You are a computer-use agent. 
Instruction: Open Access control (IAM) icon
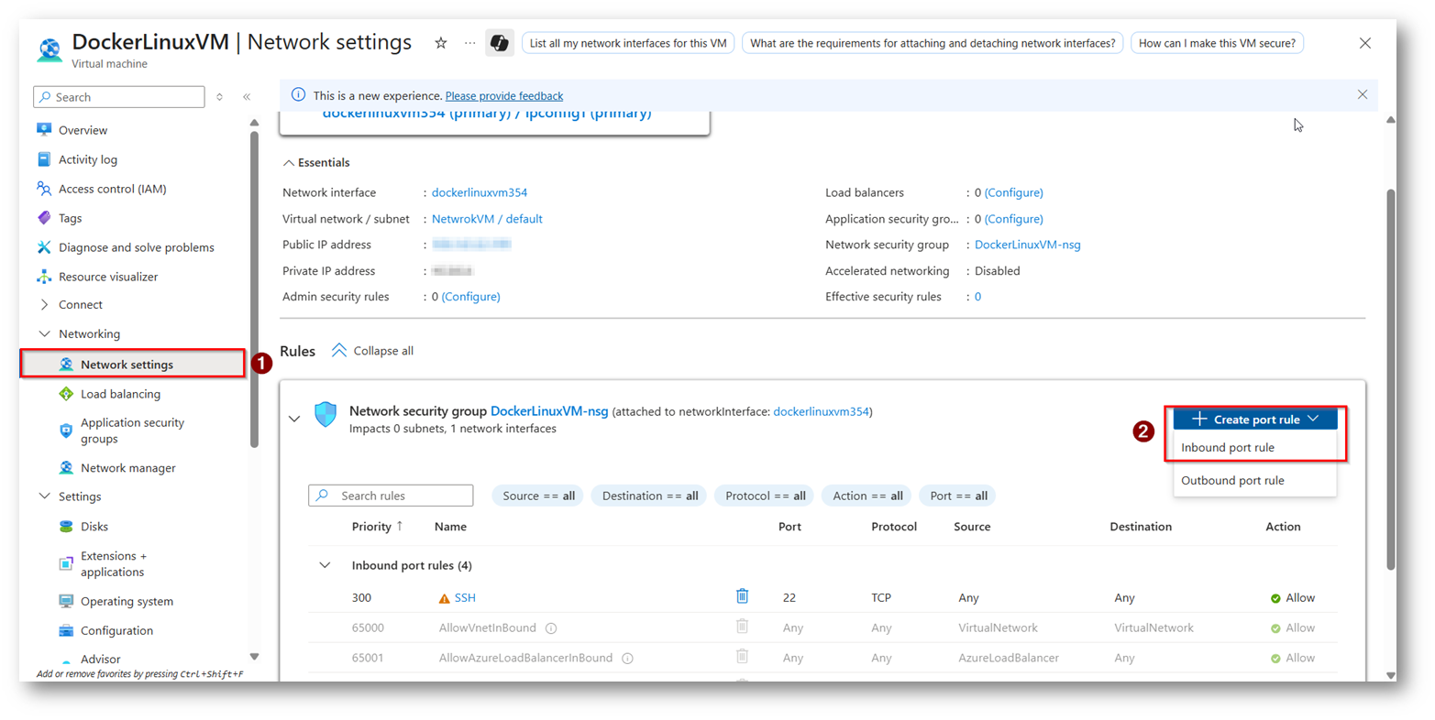(x=44, y=189)
